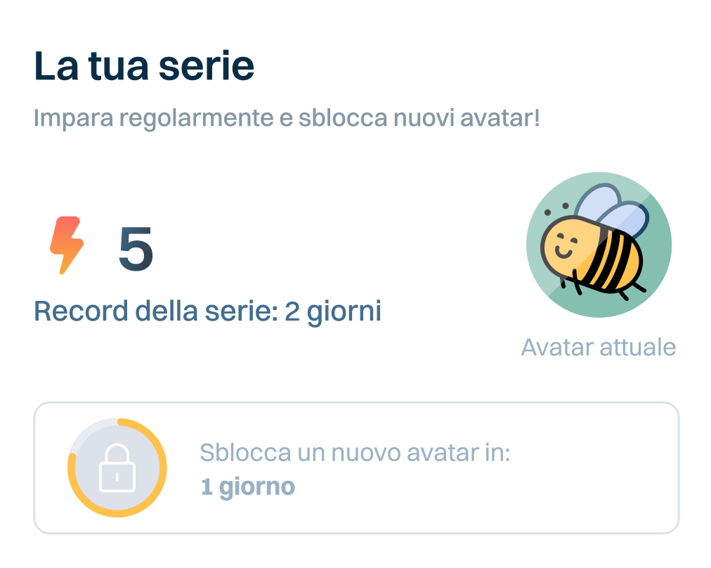Click "Sblocca un nuovo avatar in:" text
Viewport: 711px width, 568px height.
click(355, 453)
